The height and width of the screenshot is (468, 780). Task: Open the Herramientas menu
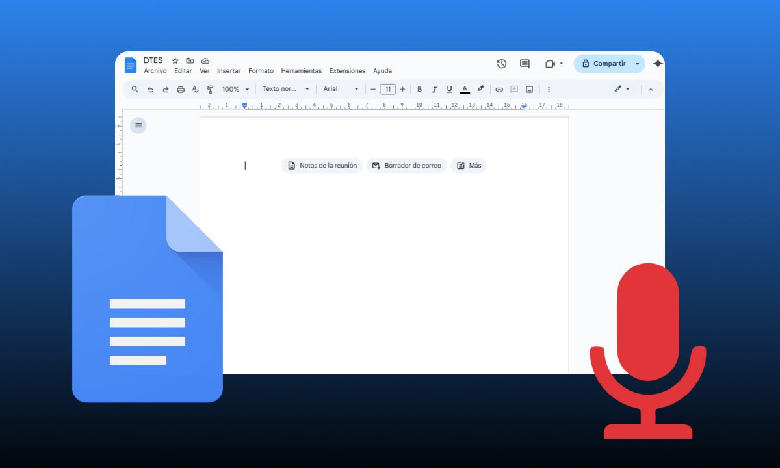(302, 70)
